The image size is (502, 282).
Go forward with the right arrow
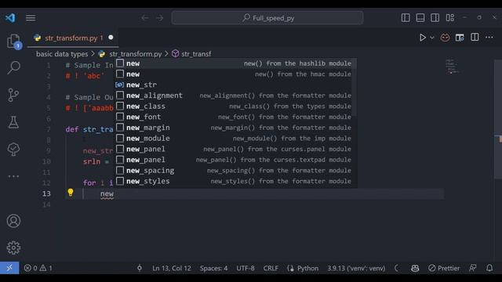coord(160,18)
